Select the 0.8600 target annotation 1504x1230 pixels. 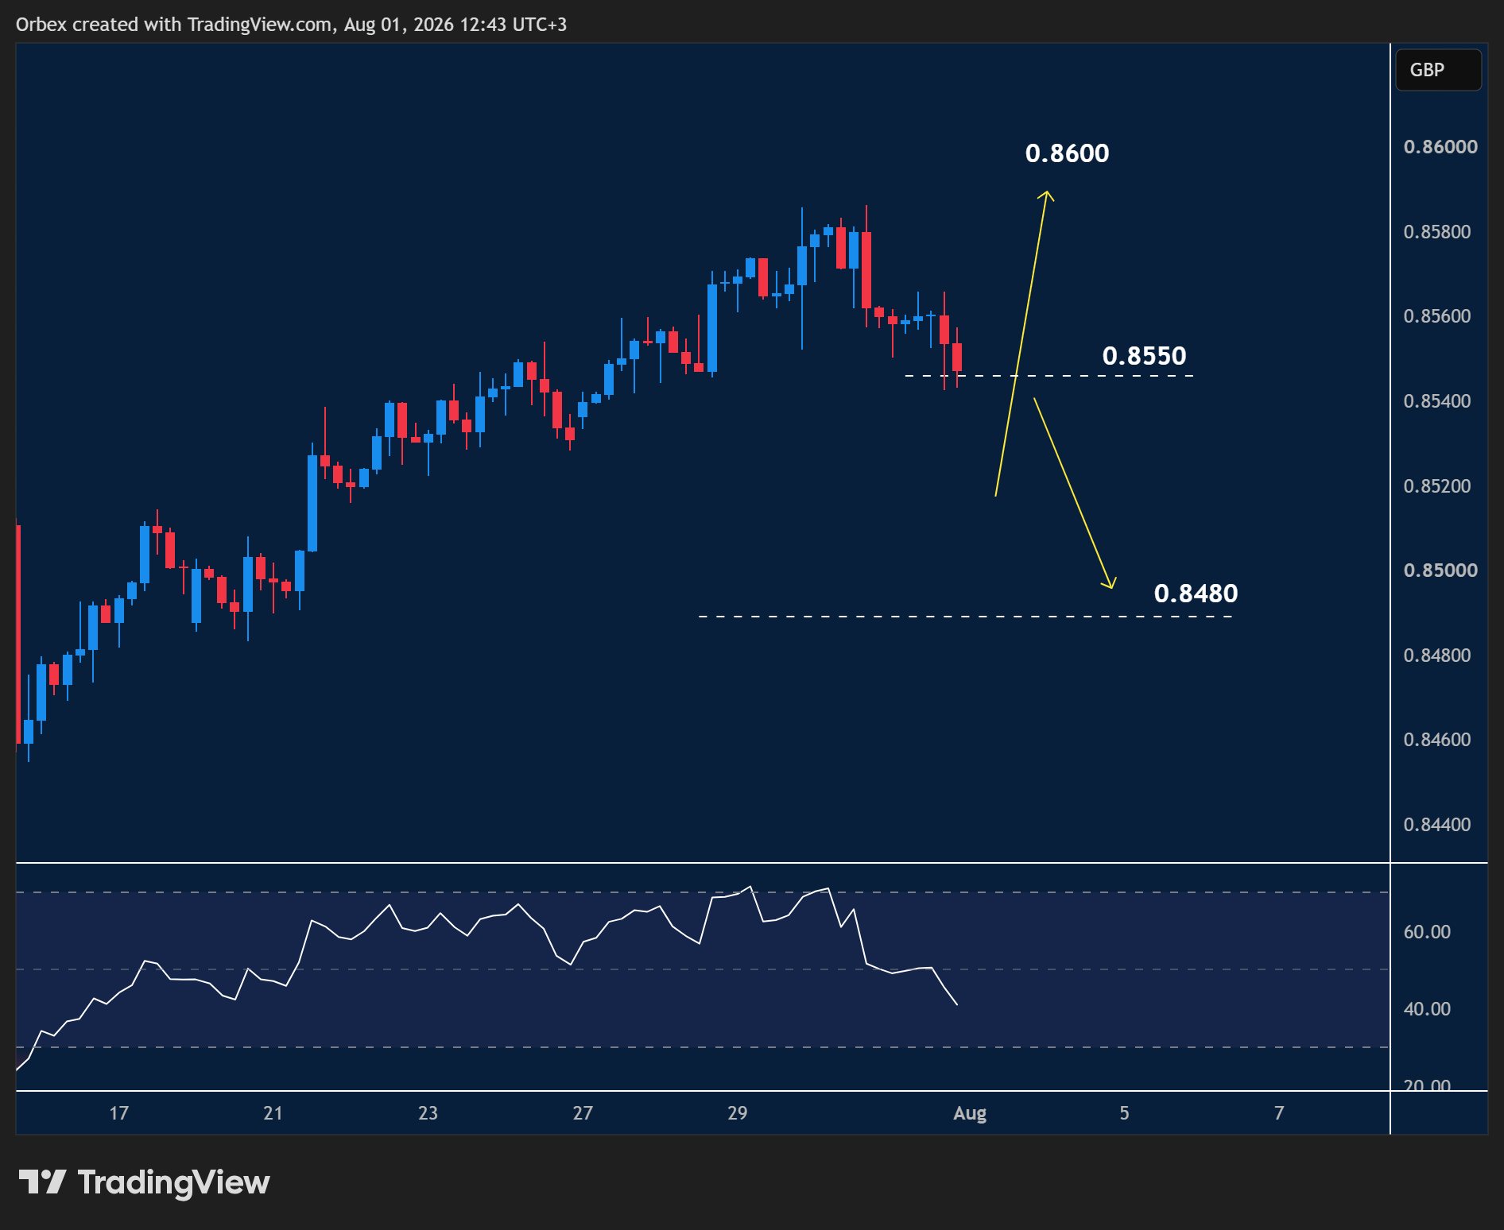pyautogui.click(x=1067, y=153)
